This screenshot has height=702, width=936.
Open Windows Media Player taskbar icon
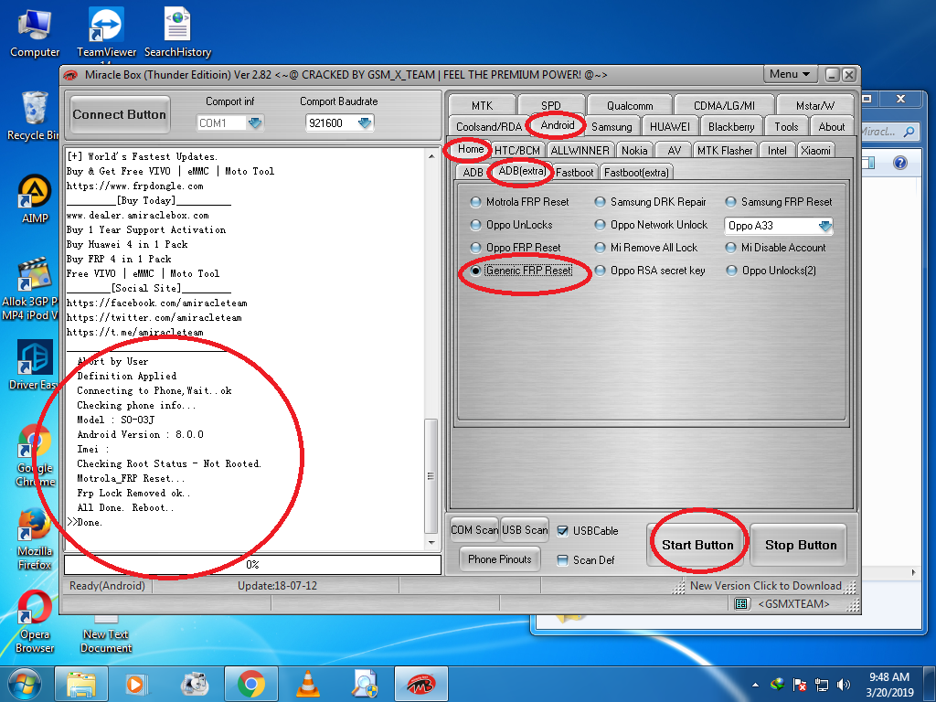pos(138,684)
